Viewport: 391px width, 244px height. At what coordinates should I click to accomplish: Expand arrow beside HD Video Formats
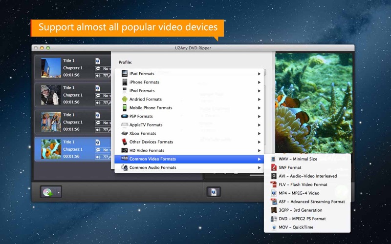click(x=259, y=151)
